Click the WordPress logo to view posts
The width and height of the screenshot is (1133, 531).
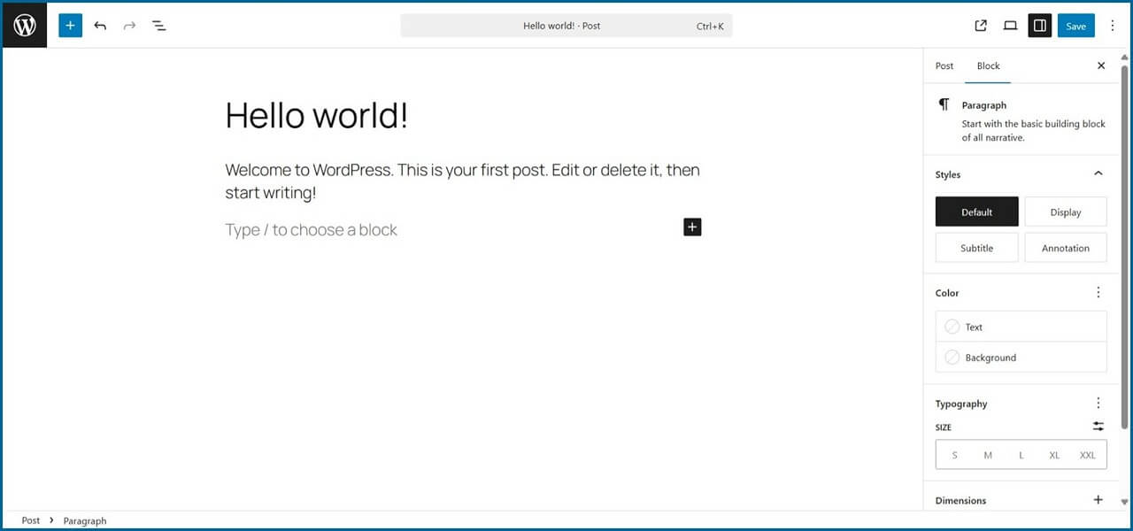[x=25, y=26]
